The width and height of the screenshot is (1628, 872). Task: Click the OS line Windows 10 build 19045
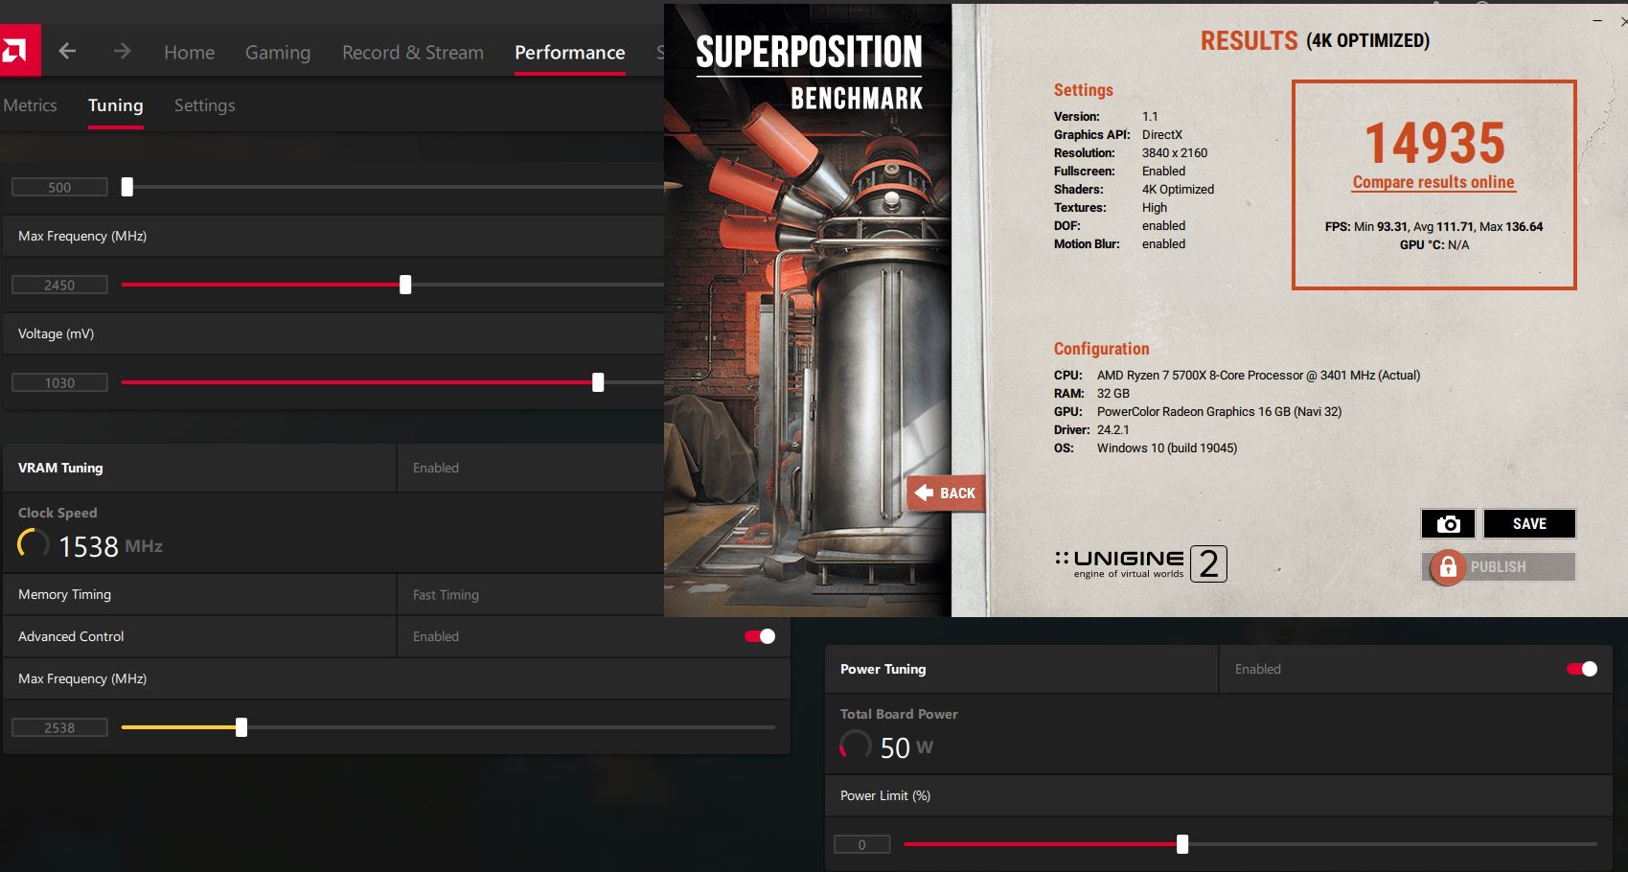1167,448
